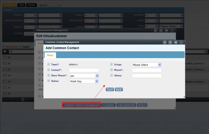Click the Back button
The image size is (209, 134).
coord(119,89)
